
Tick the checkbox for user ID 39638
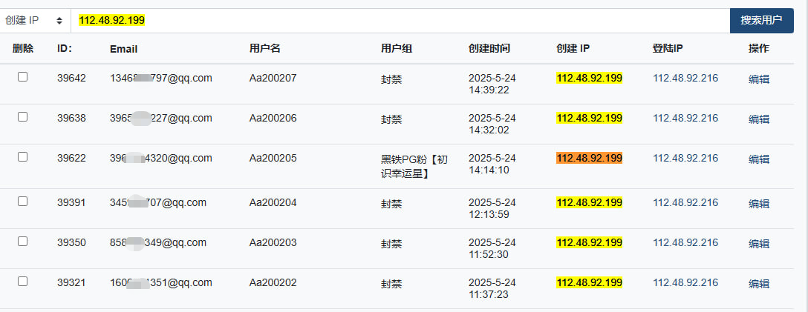[23, 117]
